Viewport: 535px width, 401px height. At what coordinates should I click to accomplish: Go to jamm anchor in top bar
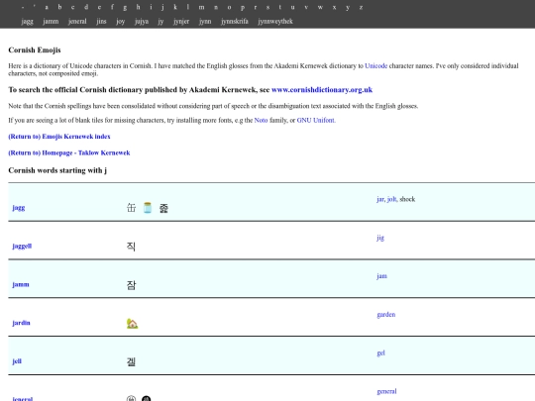point(51,22)
